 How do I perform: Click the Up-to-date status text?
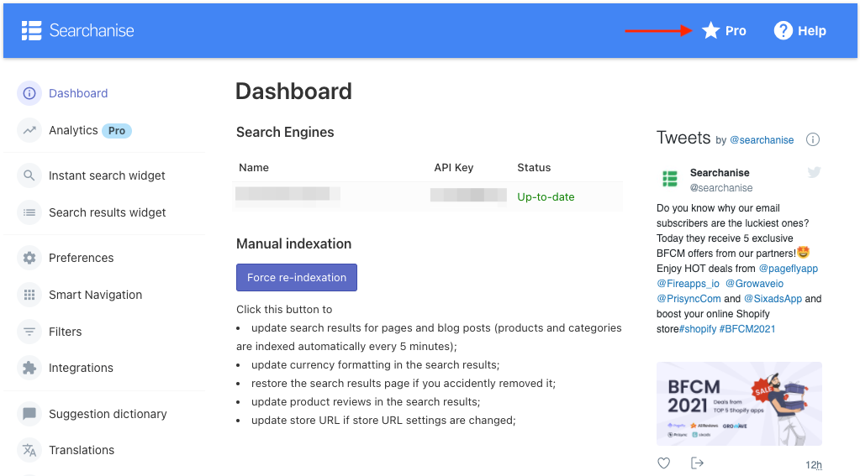tap(546, 196)
